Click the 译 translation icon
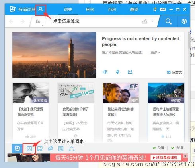 (61, 149)
